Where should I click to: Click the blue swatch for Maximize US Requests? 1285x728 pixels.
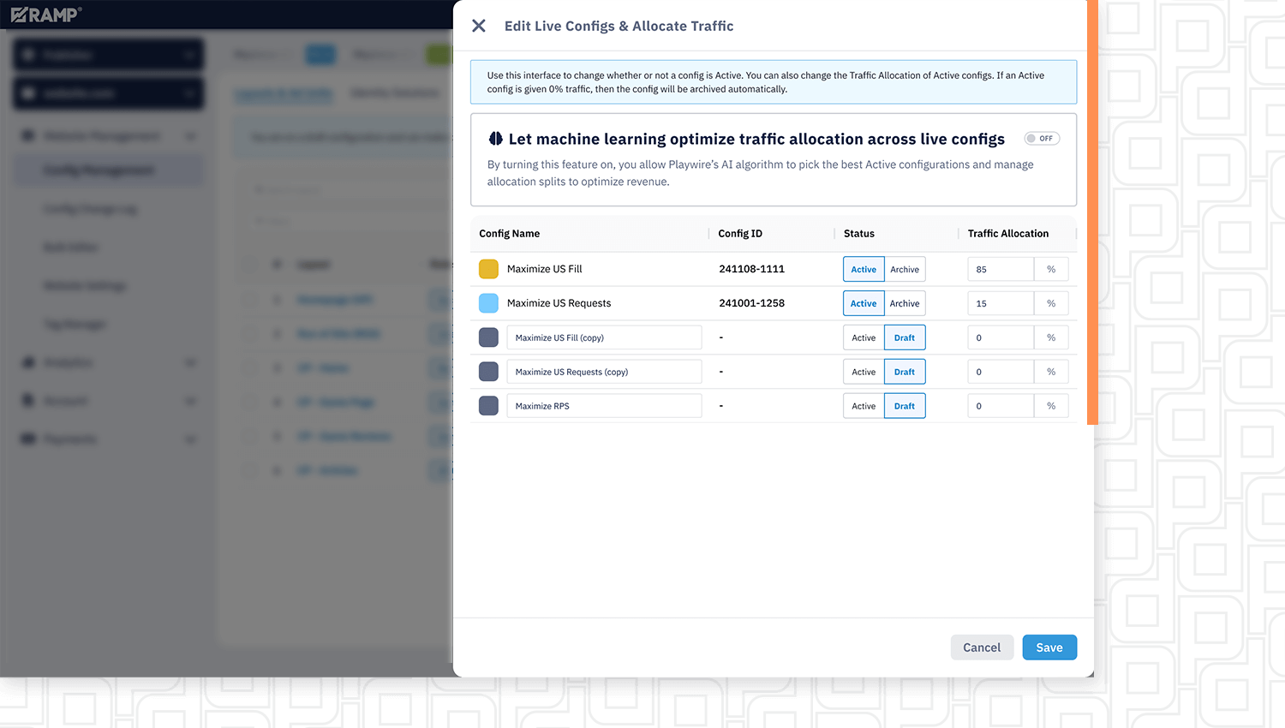[488, 303]
